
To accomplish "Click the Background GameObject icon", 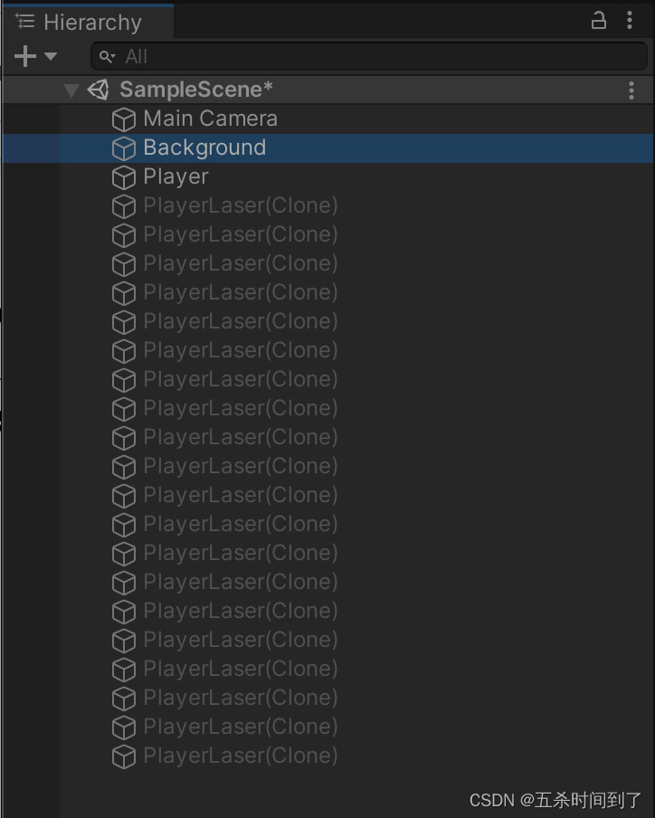I will tap(124, 147).
